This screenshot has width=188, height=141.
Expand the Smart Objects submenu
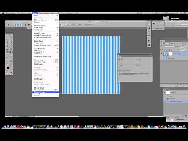(45, 49)
